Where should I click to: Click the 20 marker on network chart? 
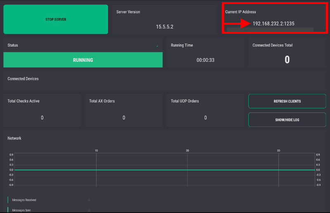(x=188, y=151)
